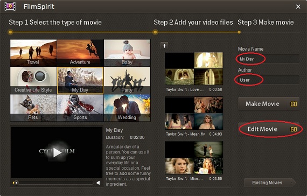307x196 pixels.
Task: Click the 'Step 3 Make movie' heading
Action: (266, 22)
